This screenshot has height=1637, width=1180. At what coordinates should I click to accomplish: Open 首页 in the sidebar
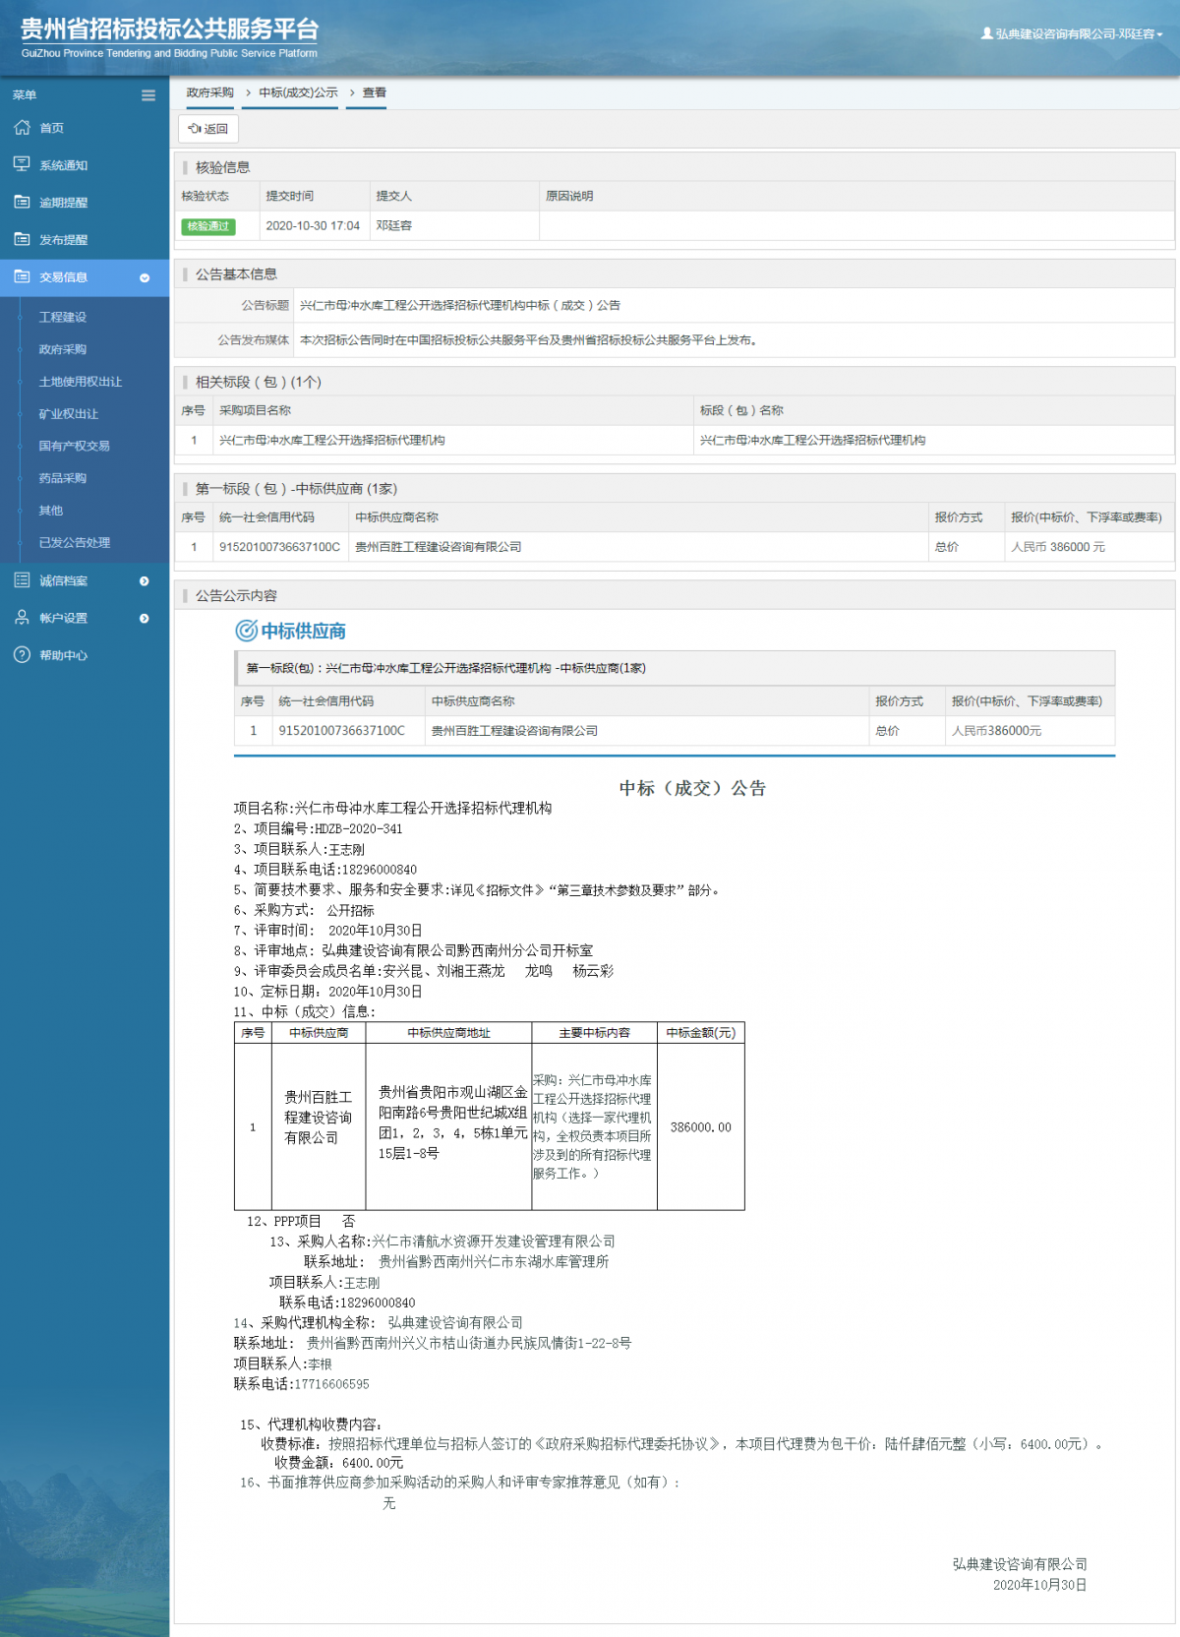[51, 128]
